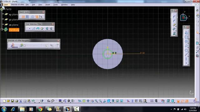Select the zx plane in the tree
The width and height of the screenshot is (200, 112).
click(13, 25)
